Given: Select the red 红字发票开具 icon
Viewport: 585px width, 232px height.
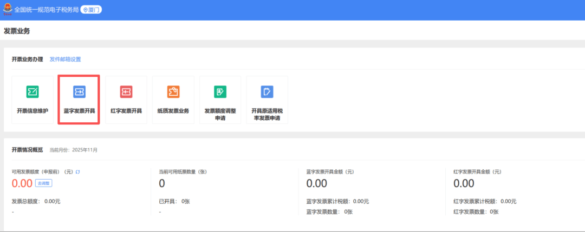Looking at the screenshot, I should (126, 92).
